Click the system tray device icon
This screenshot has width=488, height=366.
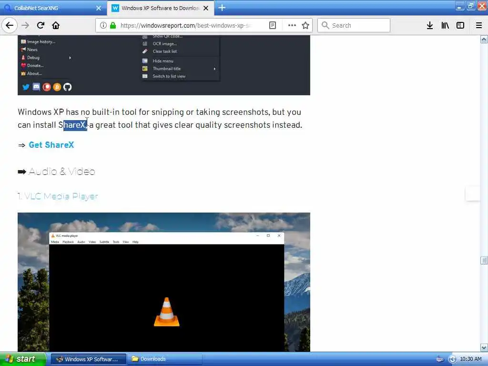(440, 359)
